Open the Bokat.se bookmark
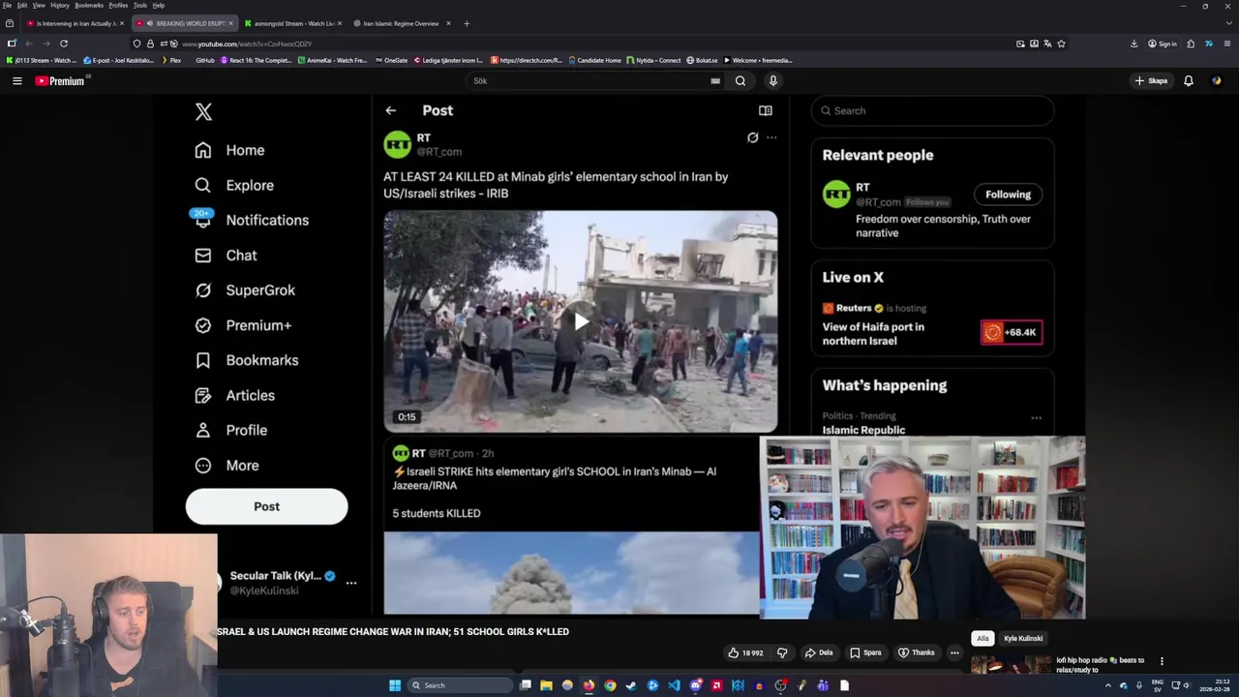 tap(702, 60)
